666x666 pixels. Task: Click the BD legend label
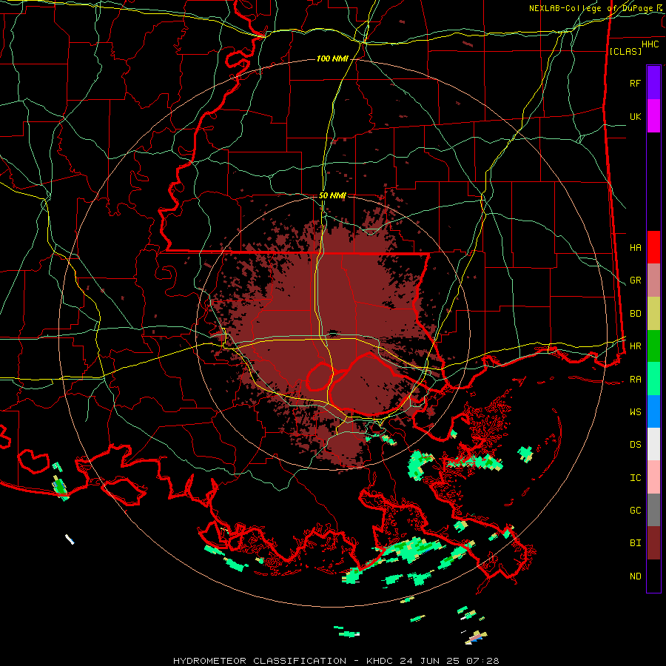click(x=635, y=314)
